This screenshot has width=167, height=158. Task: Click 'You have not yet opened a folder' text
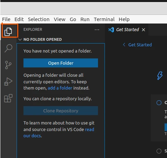[x=58, y=51]
